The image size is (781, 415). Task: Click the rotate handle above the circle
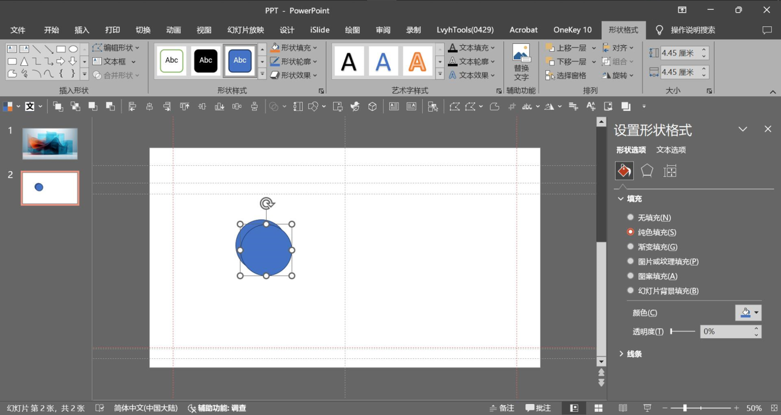click(x=266, y=203)
